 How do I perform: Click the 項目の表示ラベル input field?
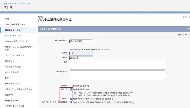81,41
